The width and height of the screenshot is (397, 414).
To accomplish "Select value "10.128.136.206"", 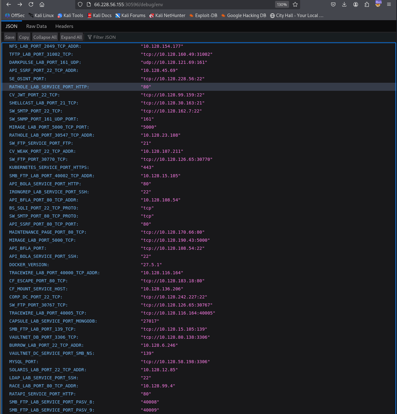I will click(162, 289).
